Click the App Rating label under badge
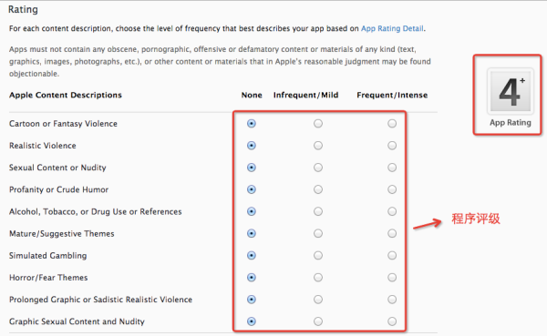 point(511,123)
